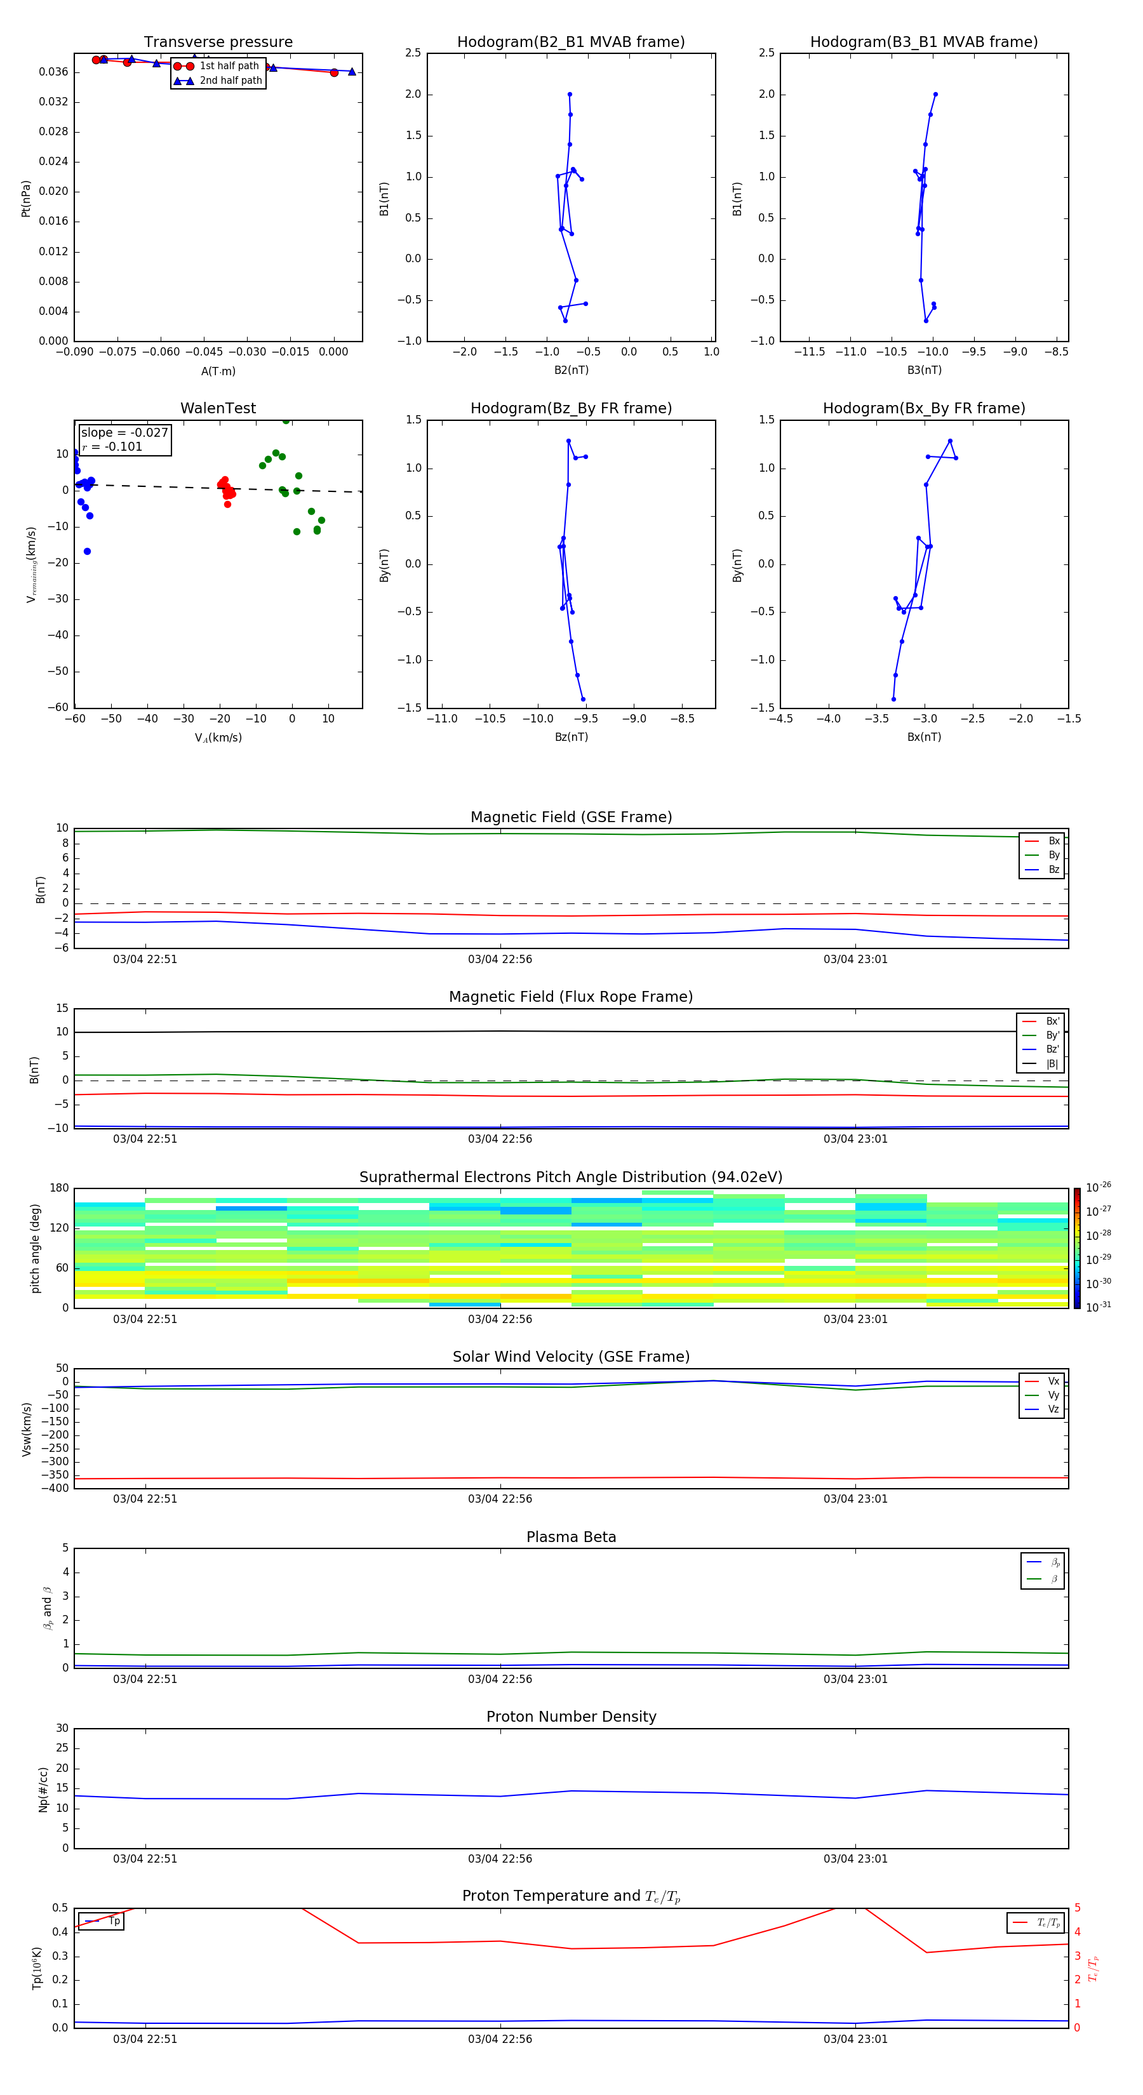The image size is (1143, 2095).
Task: Click the 'Transverse pressure' plot title
Action: [x=218, y=41]
